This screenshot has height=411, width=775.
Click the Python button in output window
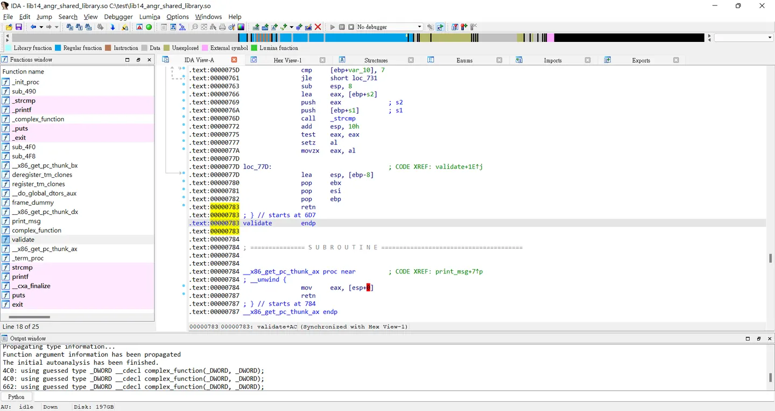[16, 397]
